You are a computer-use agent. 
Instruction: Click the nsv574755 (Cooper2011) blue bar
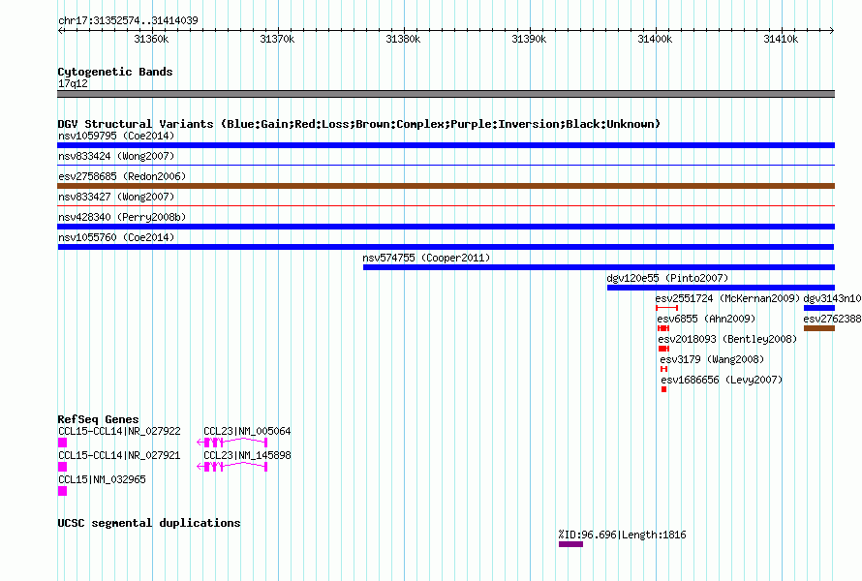point(599,267)
